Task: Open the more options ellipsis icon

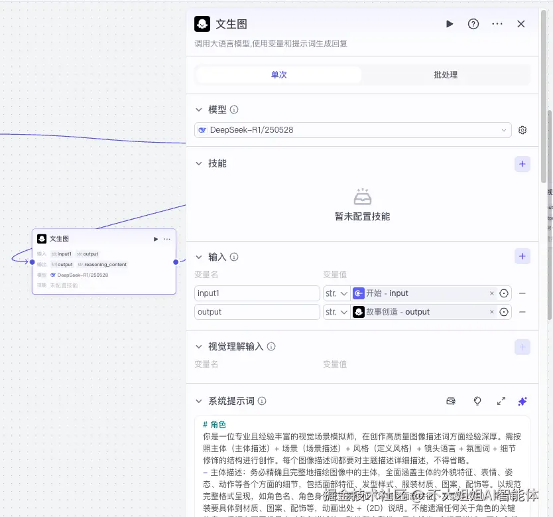Action: click(497, 24)
